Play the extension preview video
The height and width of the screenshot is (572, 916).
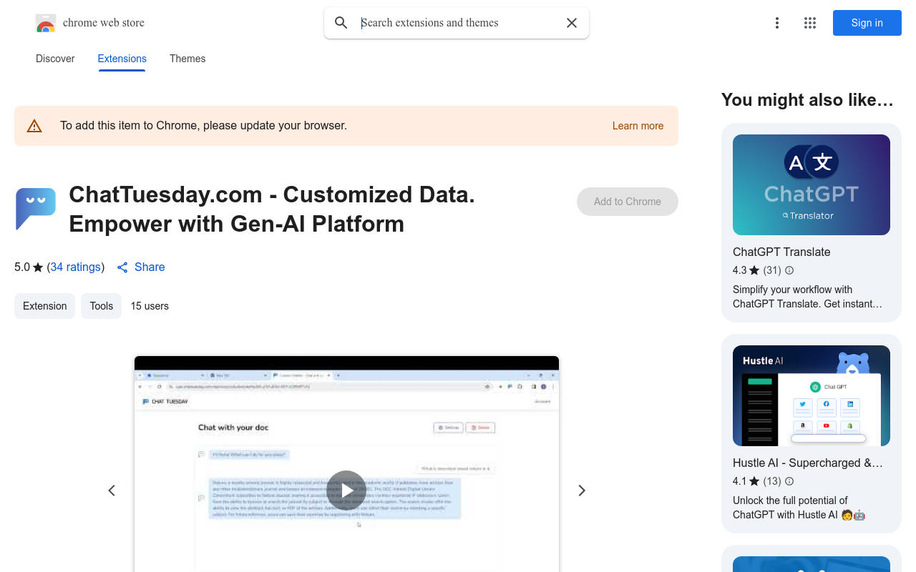click(x=346, y=490)
